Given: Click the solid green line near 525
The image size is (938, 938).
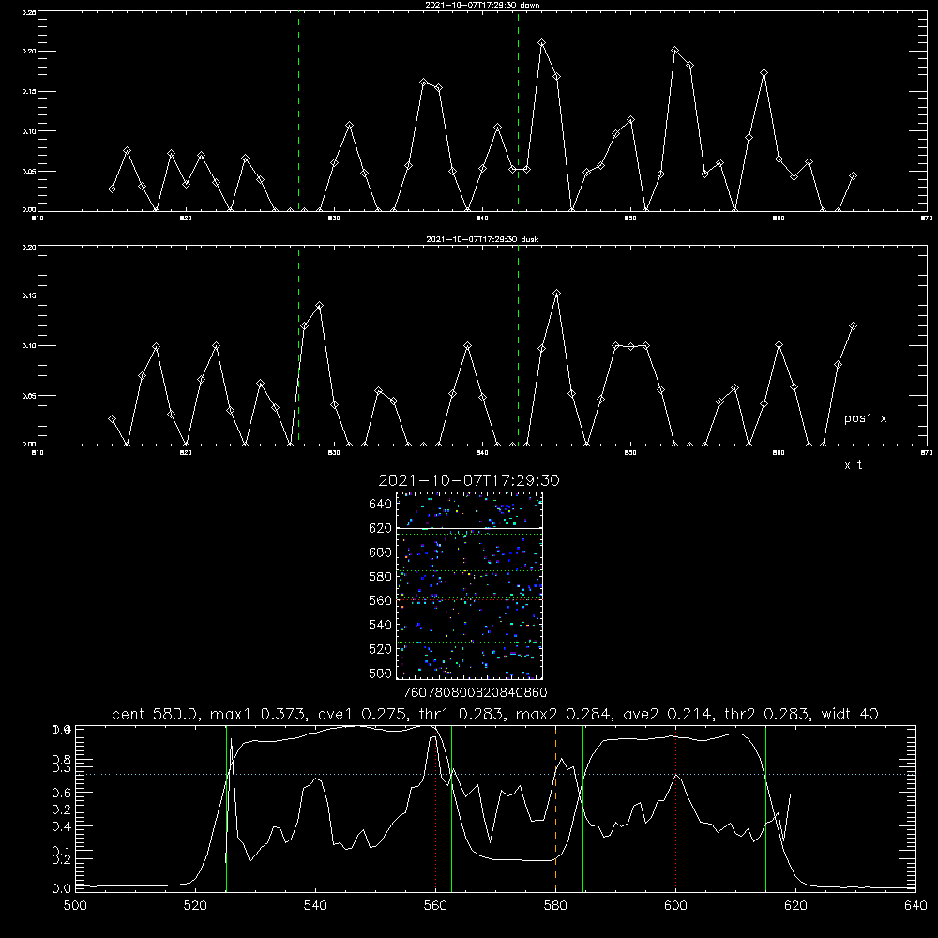Looking at the screenshot, I should click(x=226, y=809).
